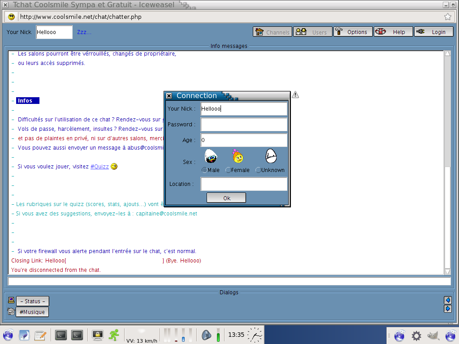Click the info messages scrollbar thumb
459x344 pixels.
[448, 217]
